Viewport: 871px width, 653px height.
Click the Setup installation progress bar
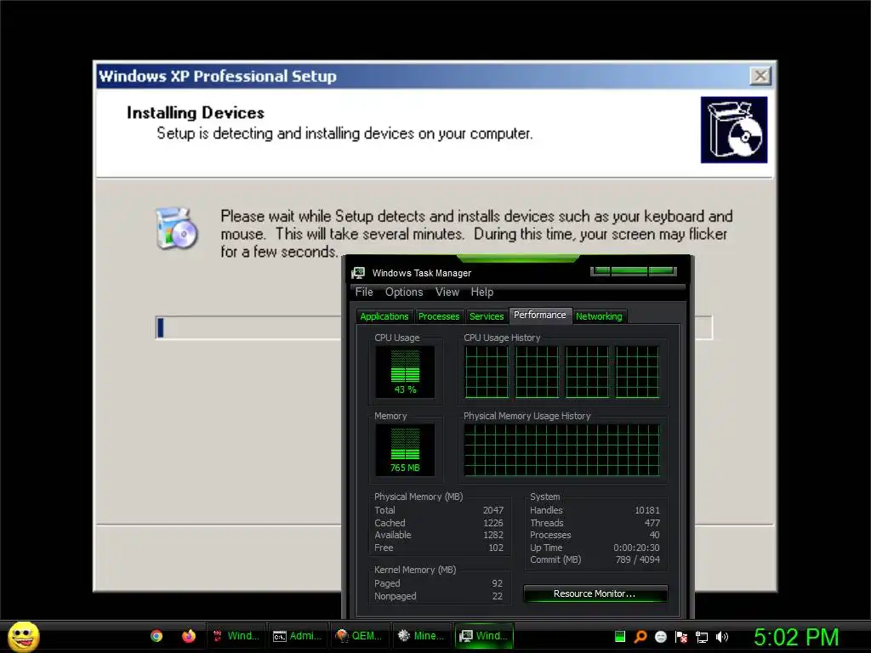(433, 327)
